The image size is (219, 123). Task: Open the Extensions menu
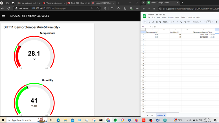point(190,17)
